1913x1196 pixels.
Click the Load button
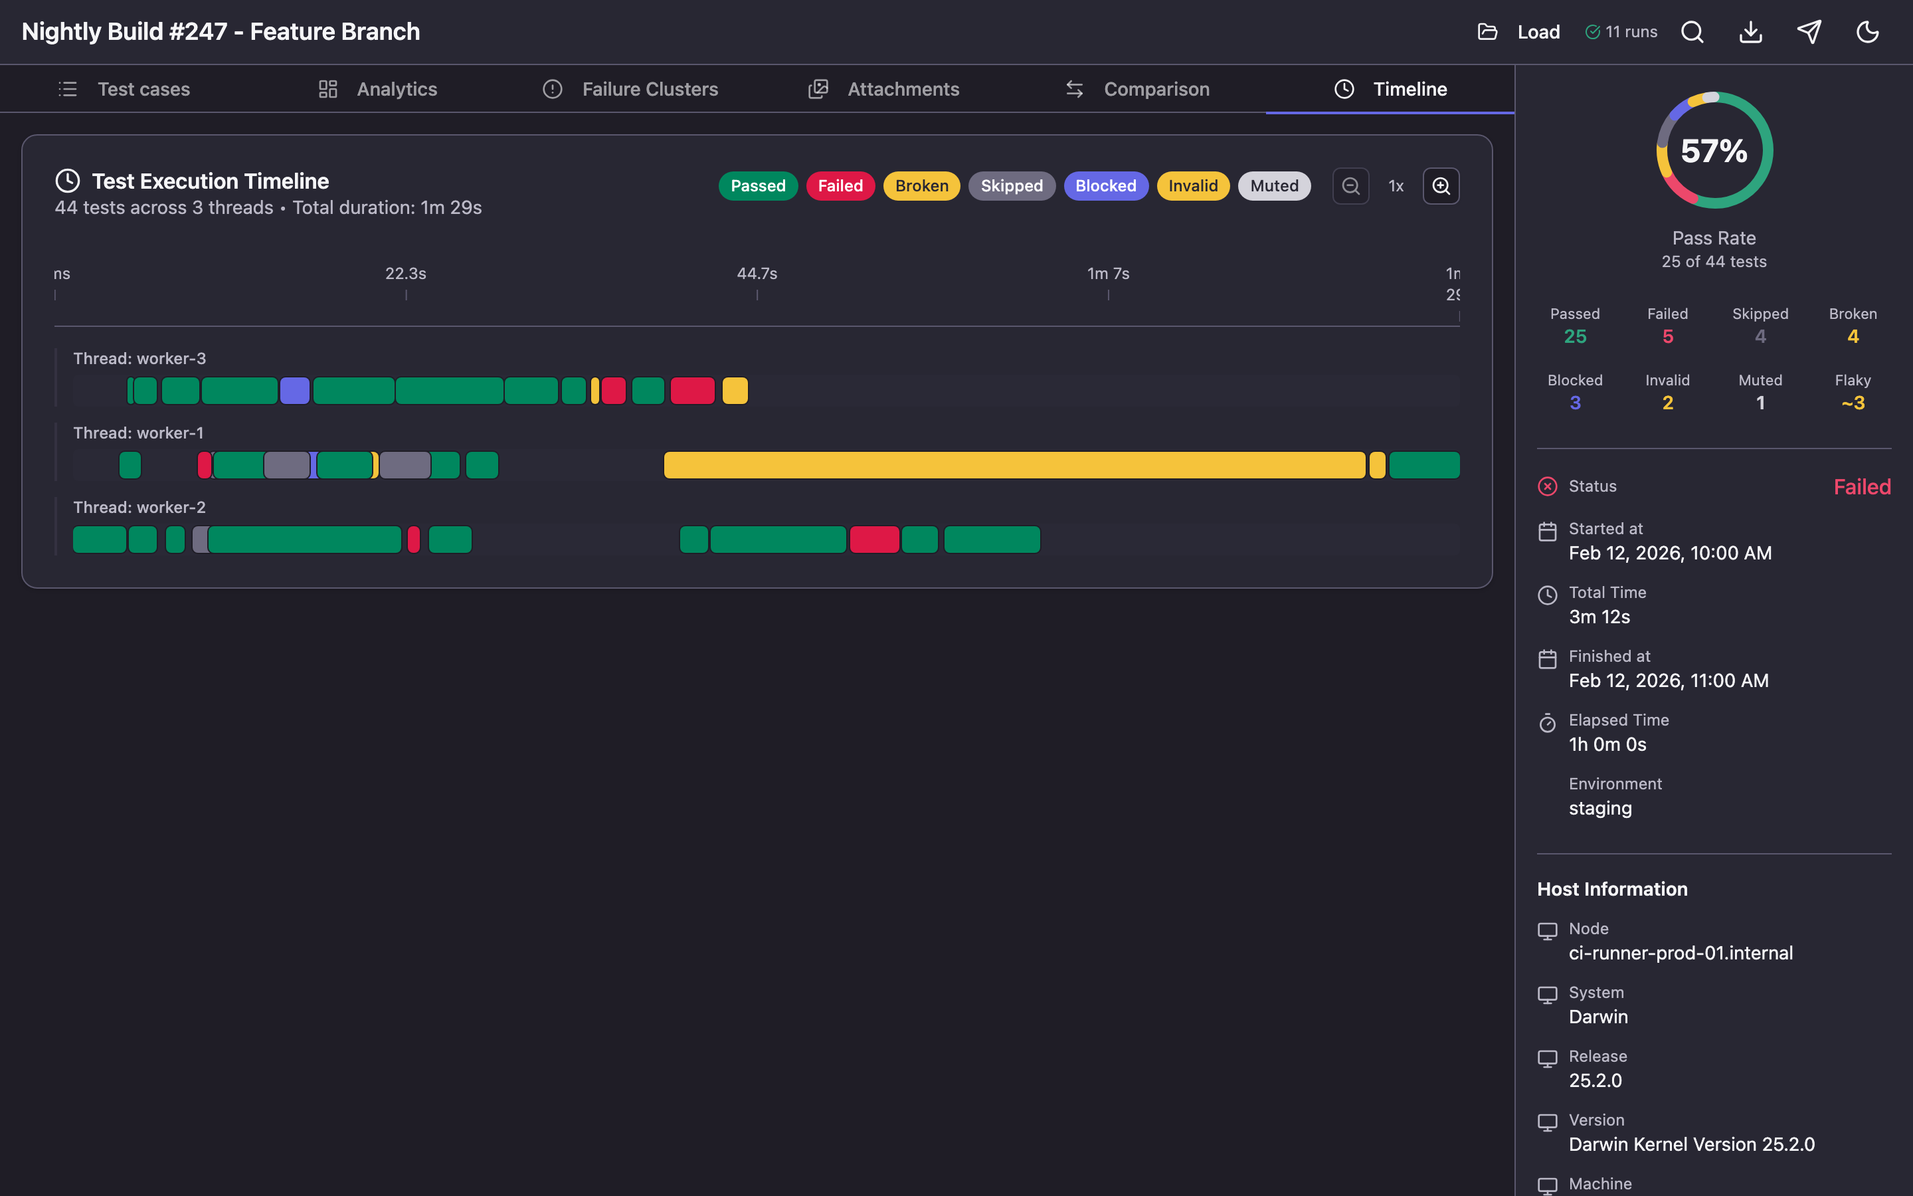tap(1538, 32)
